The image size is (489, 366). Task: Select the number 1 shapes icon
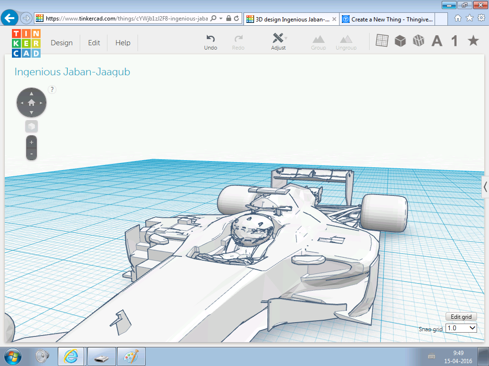(455, 41)
